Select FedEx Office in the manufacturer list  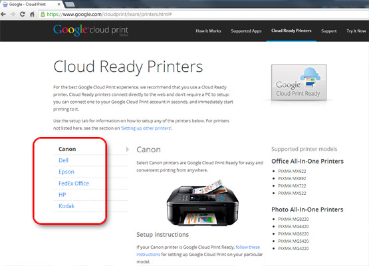click(x=74, y=183)
